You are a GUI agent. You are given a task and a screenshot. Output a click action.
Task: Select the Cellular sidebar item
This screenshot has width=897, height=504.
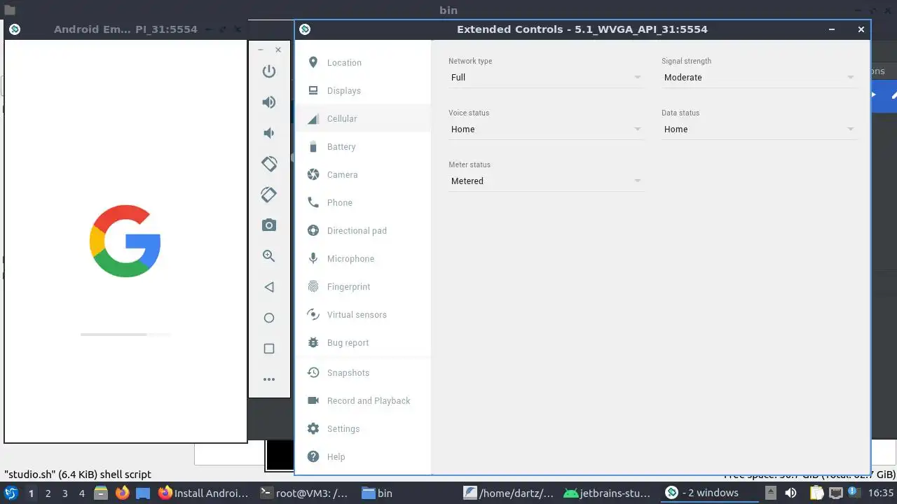tap(363, 118)
